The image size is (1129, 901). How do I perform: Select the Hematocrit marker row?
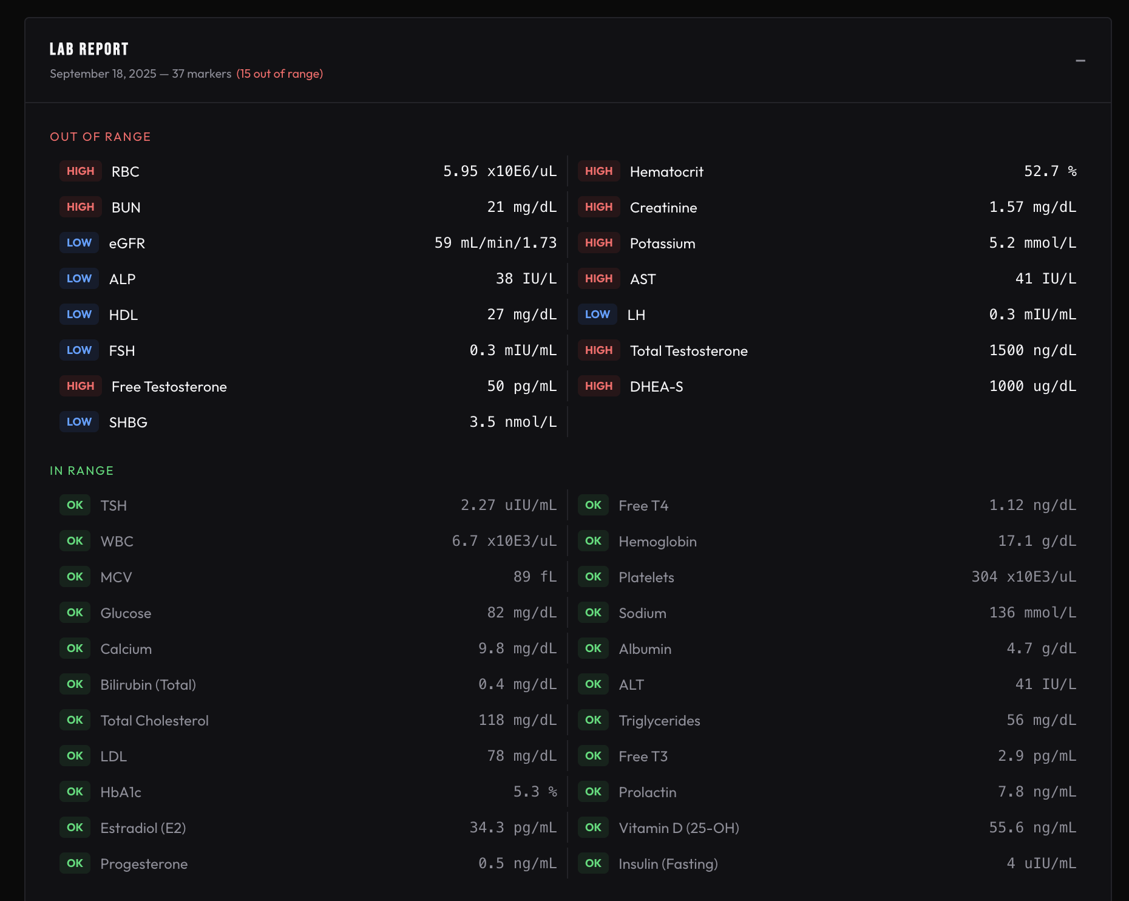click(x=828, y=171)
